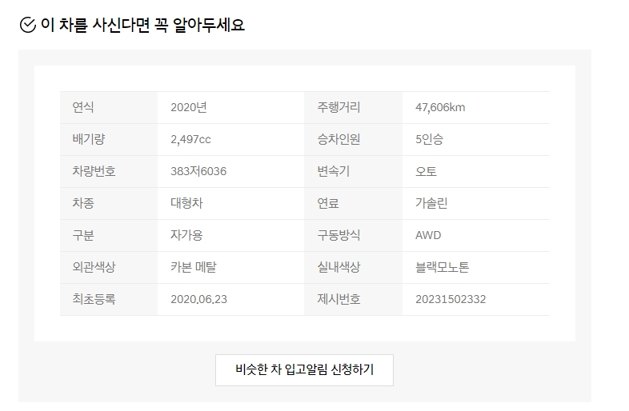Select the 블랙모노톤 interior value
Viewport: 629px width, 411px height.
(442, 267)
